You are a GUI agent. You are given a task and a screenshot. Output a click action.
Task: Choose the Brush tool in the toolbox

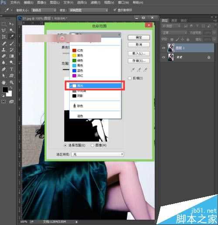(x=11, y=43)
